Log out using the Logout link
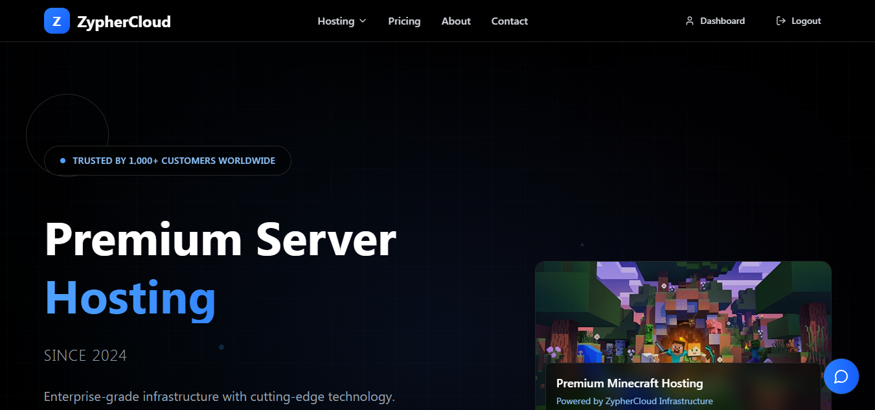Image resolution: width=875 pixels, height=410 pixels. [799, 21]
